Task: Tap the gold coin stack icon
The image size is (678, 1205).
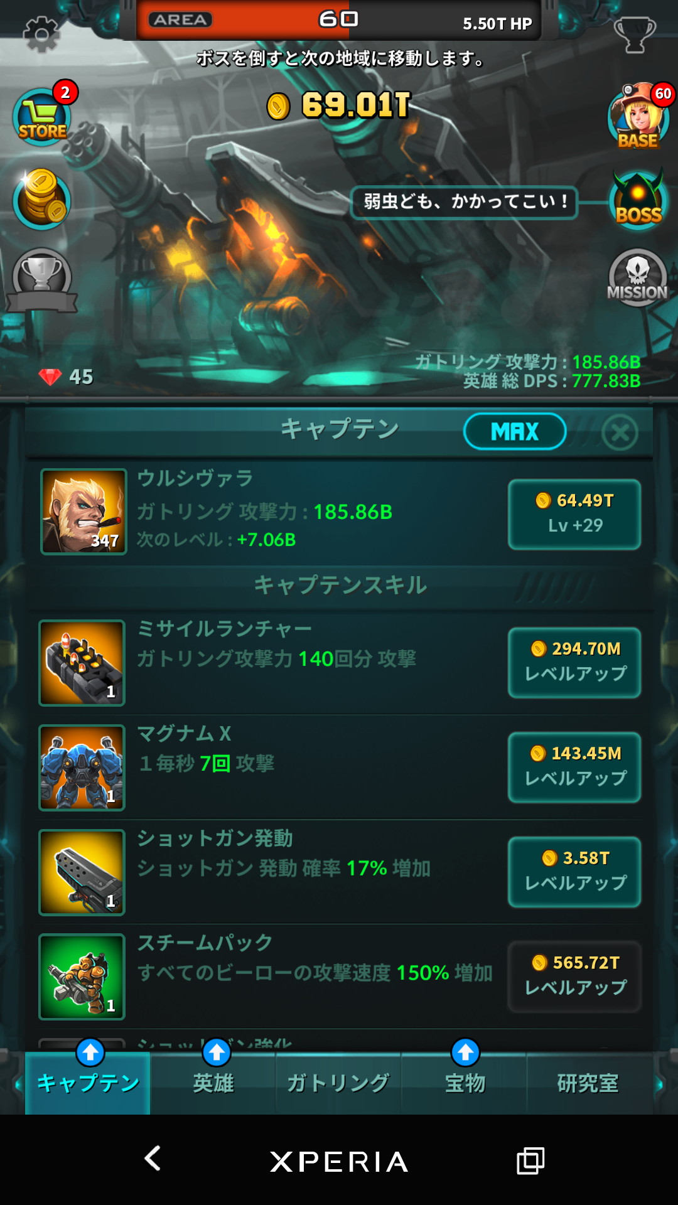Action: click(x=41, y=199)
